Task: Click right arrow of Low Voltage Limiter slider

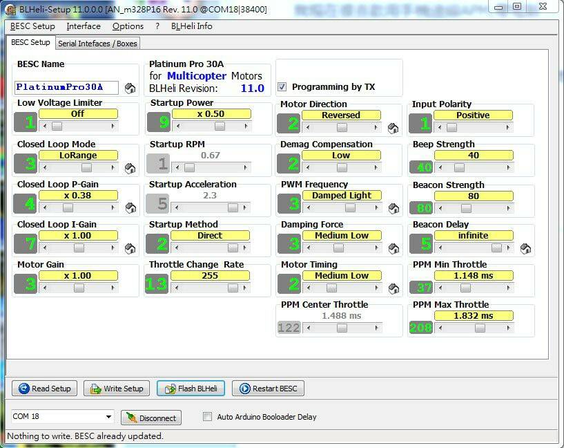Action: pyautogui.click(x=113, y=126)
